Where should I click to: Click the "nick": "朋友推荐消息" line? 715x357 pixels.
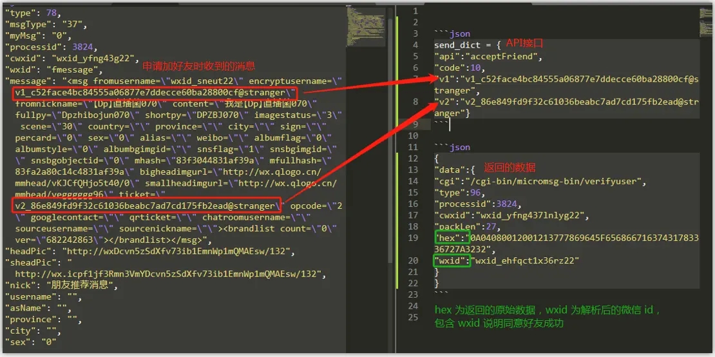tap(61, 285)
